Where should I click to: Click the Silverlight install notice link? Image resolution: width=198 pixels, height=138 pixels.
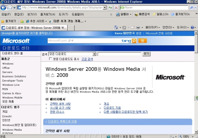tap(27, 33)
